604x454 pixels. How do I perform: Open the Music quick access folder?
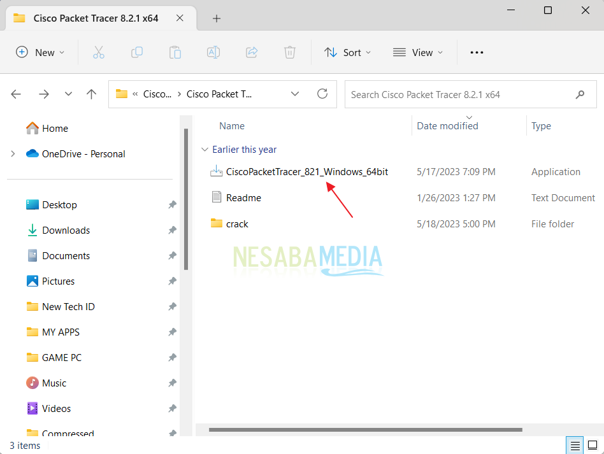click(47, 383)
